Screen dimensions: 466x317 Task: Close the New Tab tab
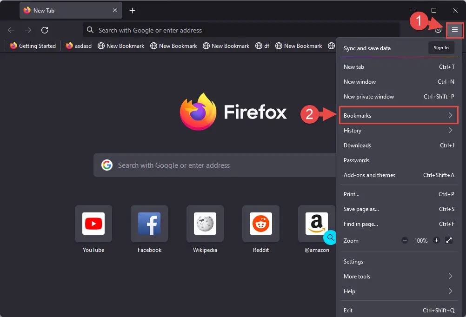coord(115,10)
